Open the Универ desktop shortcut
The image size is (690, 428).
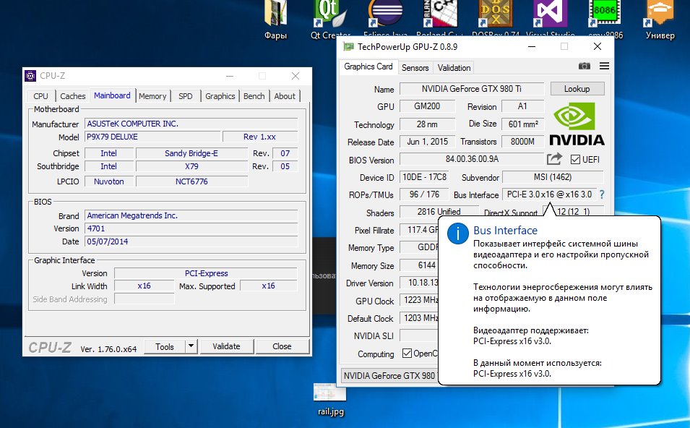click(660, 20)
